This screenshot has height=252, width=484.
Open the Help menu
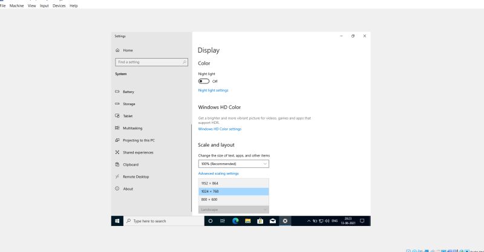[x=73, y=5]
